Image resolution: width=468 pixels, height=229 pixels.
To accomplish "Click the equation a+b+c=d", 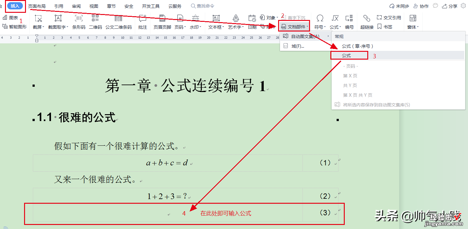I will (167, 163).
